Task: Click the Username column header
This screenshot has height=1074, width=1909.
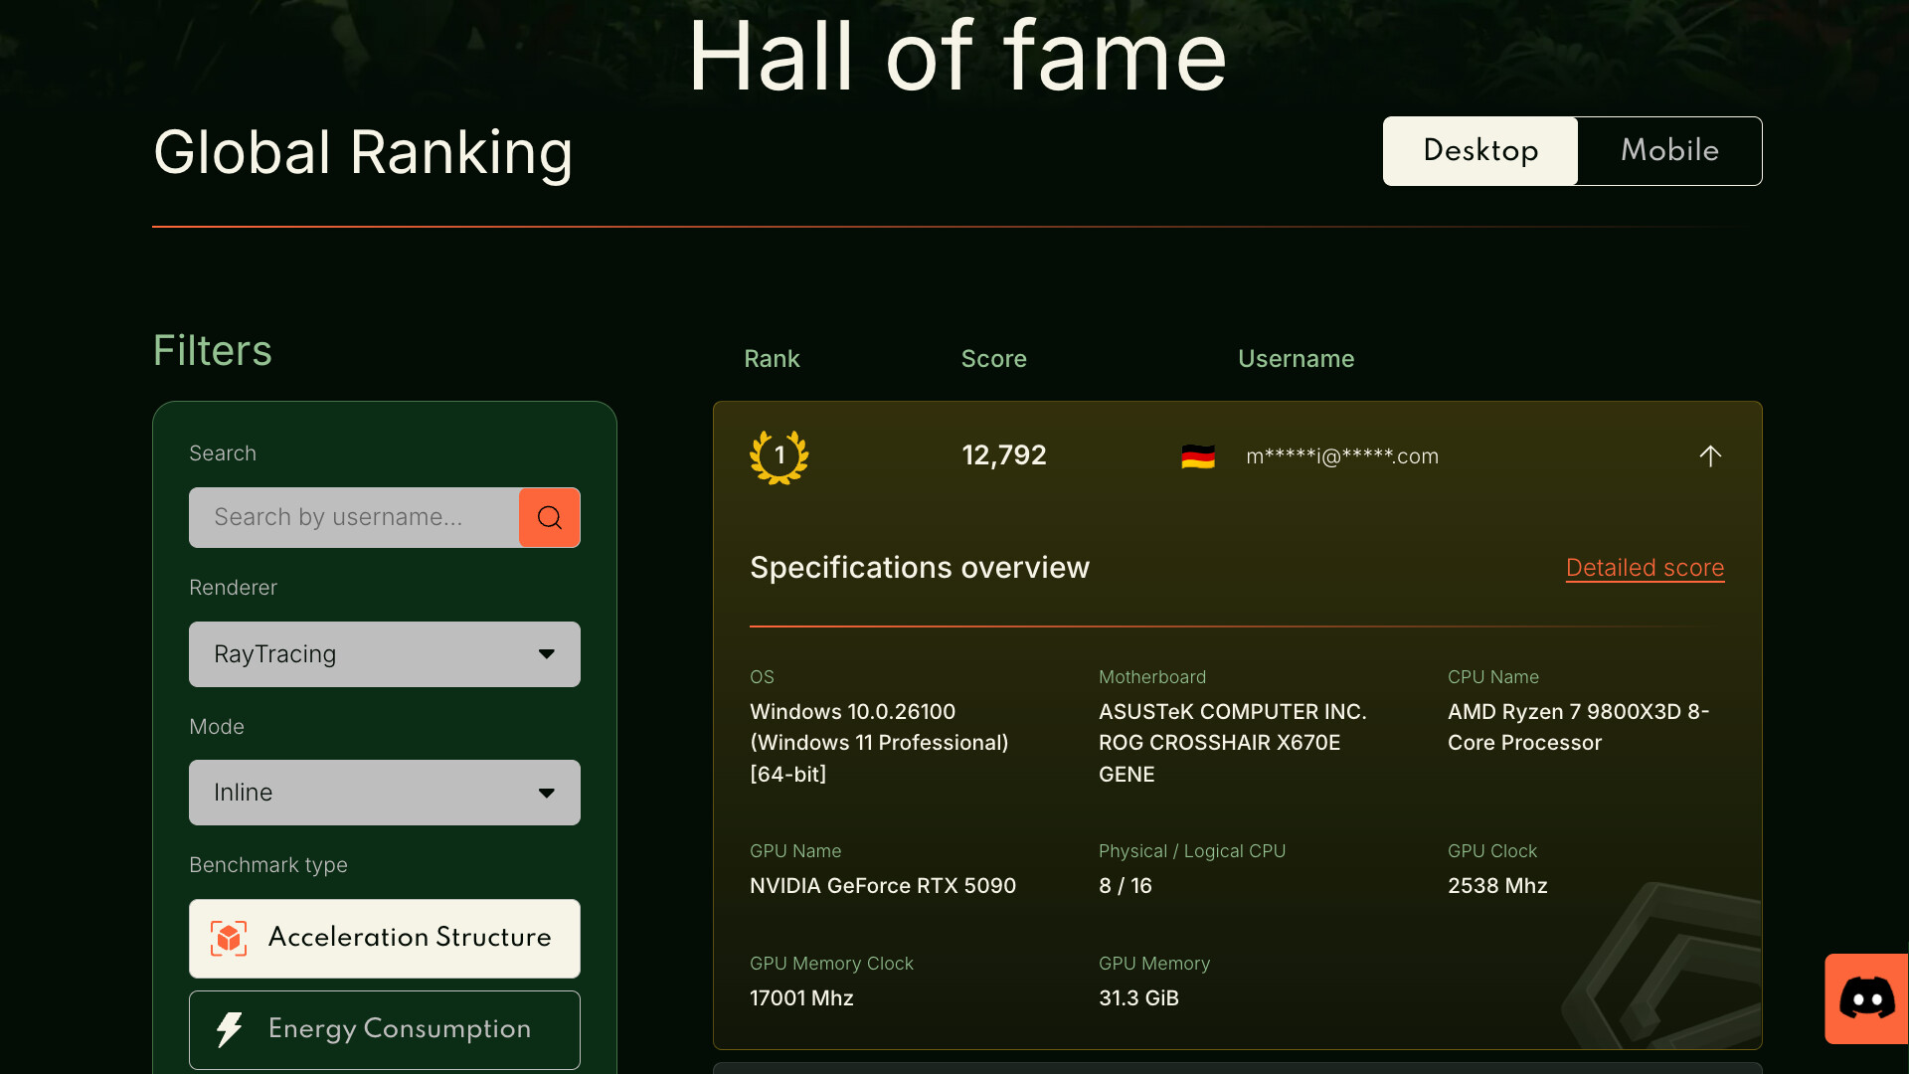Action: (1297, 358)
